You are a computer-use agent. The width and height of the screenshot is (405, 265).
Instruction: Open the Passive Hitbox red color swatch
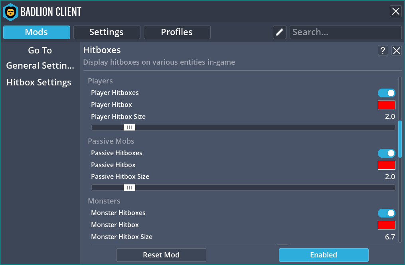(x=386, y=165)
